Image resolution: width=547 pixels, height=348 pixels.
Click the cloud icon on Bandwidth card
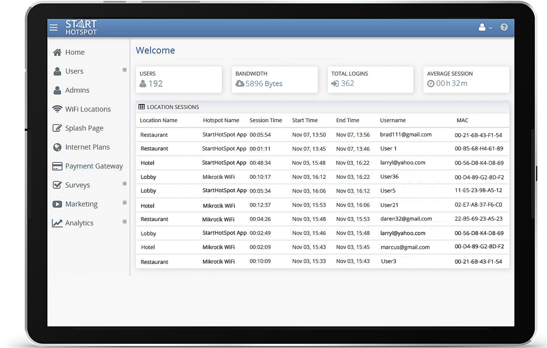tap(239, 84)
